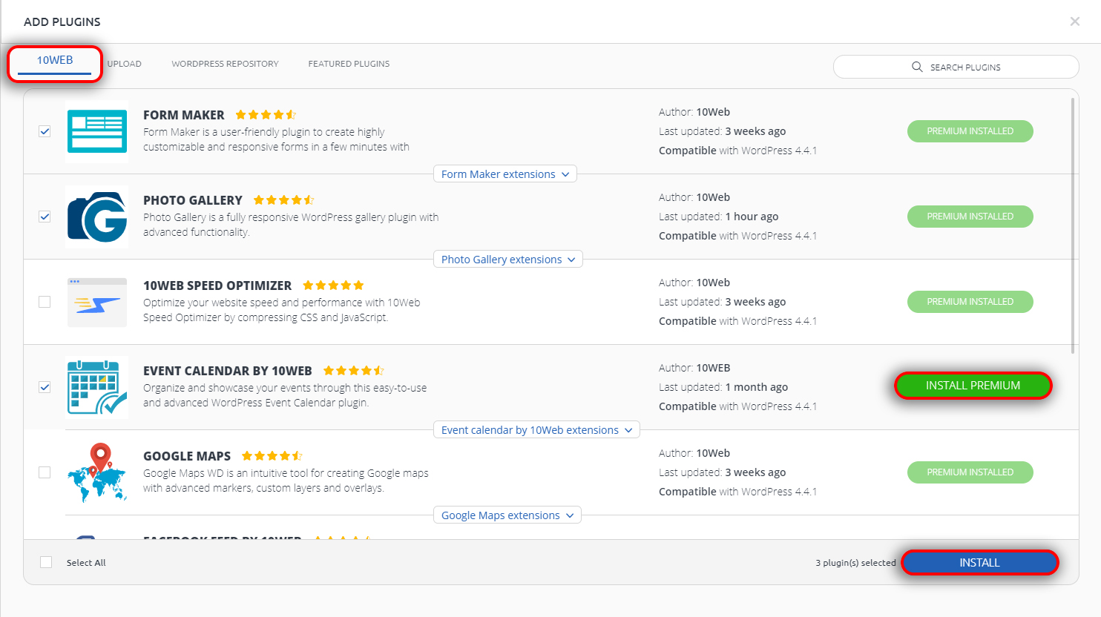This screenshot has width=1101, height=617.
Task: Click the 10WEB SPEED OPTIMIZER title
Action: point(217,286)
